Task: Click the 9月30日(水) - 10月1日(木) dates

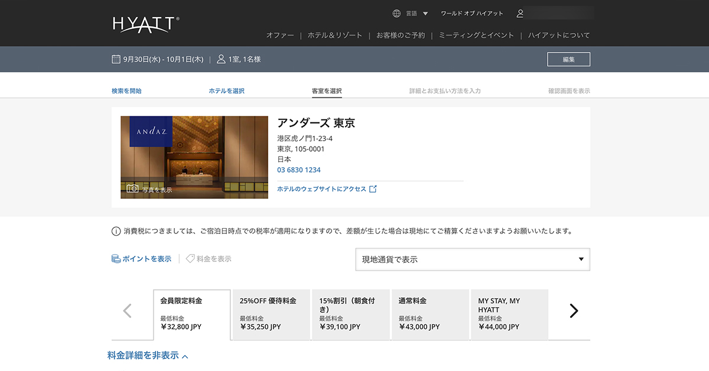Action: coord(163,59)
